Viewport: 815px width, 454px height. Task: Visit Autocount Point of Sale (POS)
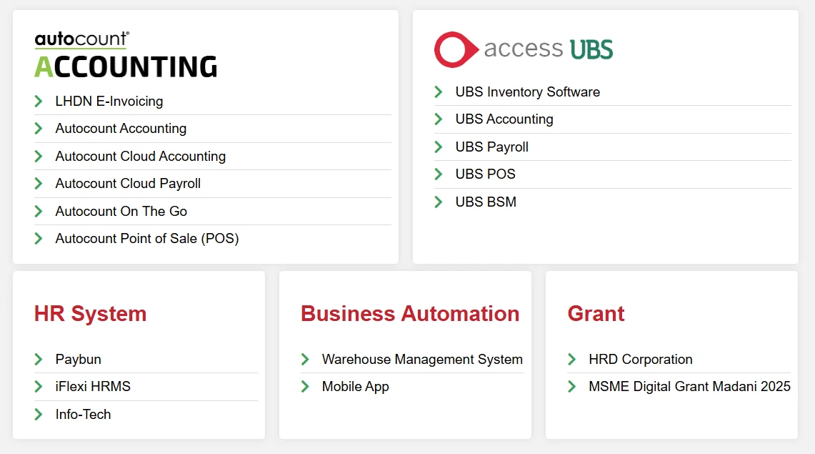click(x=147, y=238)
